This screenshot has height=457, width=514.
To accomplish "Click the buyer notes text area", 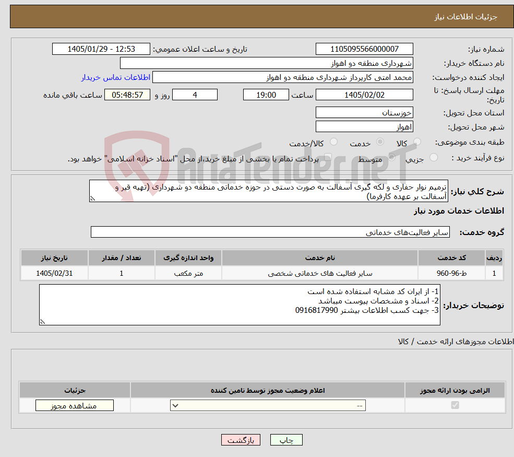I will click(240, 305).
